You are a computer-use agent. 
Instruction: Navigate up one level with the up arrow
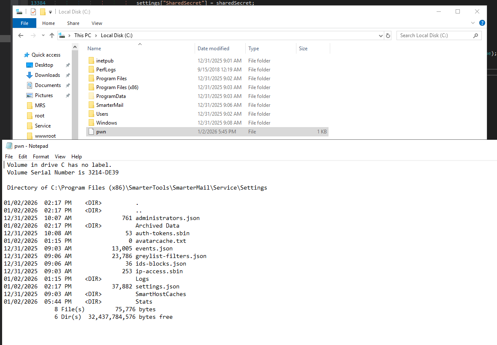click(x=52, y=35)
